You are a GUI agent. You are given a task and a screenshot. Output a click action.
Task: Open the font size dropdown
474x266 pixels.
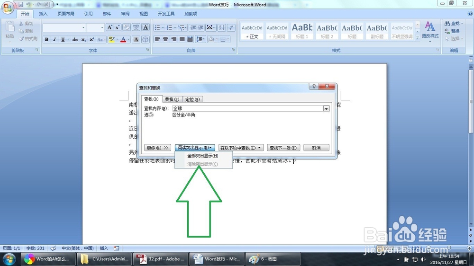(x=102, y=27)
